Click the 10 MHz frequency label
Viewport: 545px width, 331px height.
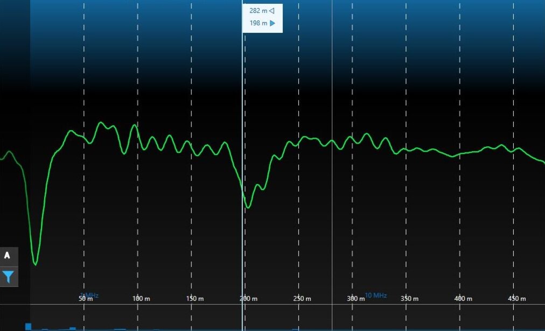[x=376, y=296]
